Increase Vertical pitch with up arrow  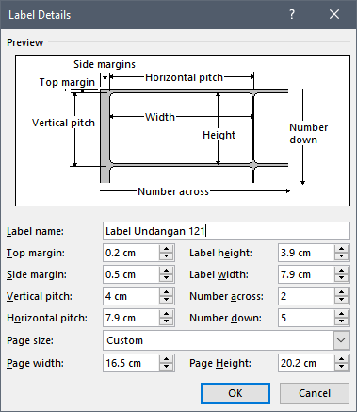(167, 292)
